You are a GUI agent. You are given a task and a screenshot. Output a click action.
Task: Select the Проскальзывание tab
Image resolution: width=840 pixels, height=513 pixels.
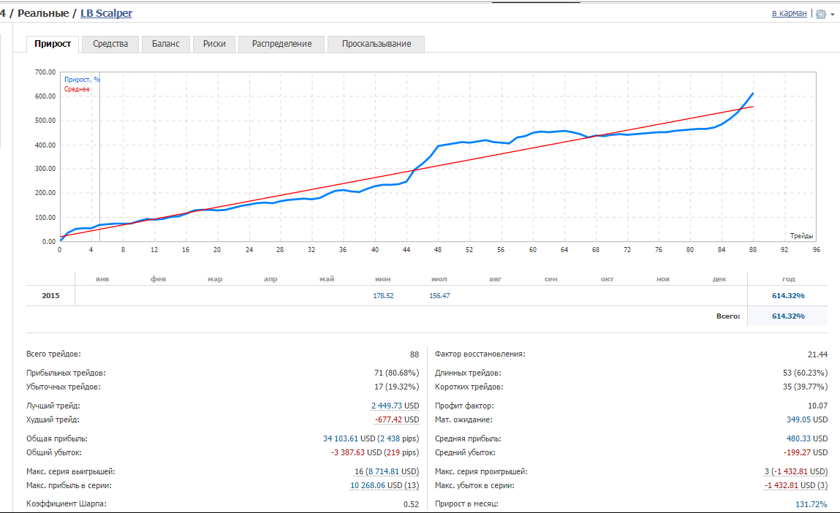377,44
